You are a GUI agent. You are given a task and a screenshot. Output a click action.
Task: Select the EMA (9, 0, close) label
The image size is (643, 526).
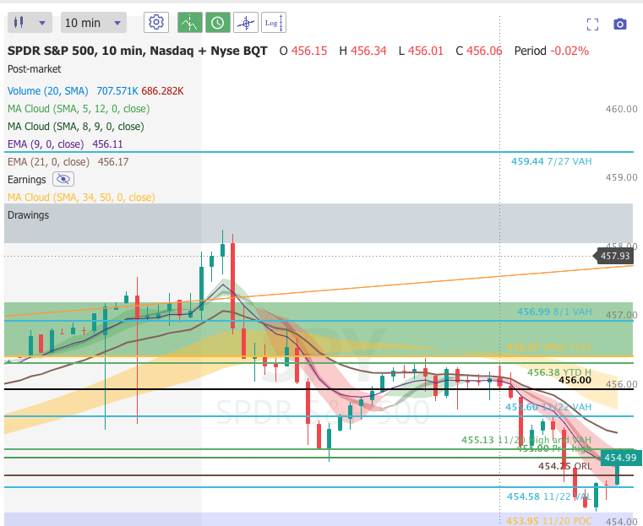click(46, 144)
